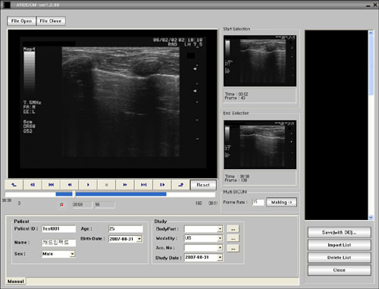Step back one frame
379x289 pixels.
pyautogui.click(x=33, y=185)
